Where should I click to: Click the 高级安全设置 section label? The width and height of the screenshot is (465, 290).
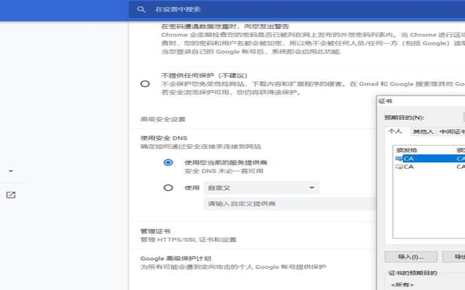click(163, 119)
